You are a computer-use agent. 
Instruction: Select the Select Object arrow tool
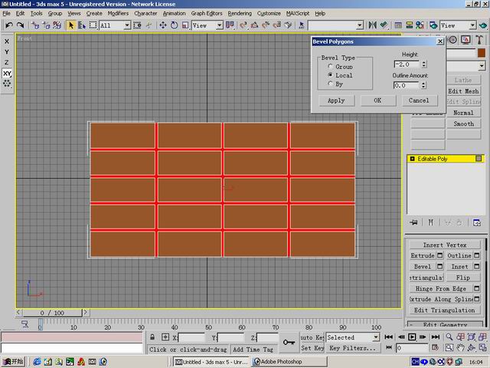[x=71, y=25]
